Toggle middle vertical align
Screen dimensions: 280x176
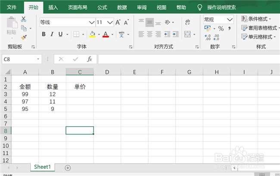click(x=149, y=22)
